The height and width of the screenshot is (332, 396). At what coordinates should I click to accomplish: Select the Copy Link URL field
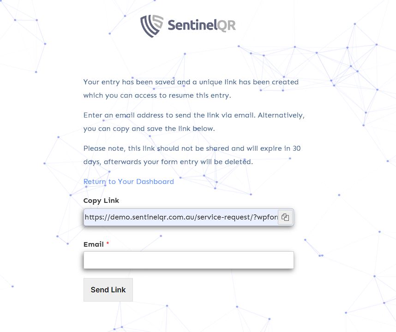click(181, 217)
